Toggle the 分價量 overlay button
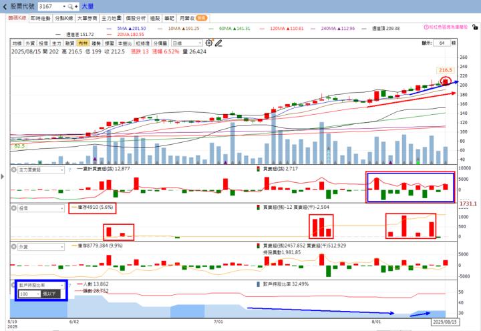This screenshot has height=331, width=481. pos(160,43)
